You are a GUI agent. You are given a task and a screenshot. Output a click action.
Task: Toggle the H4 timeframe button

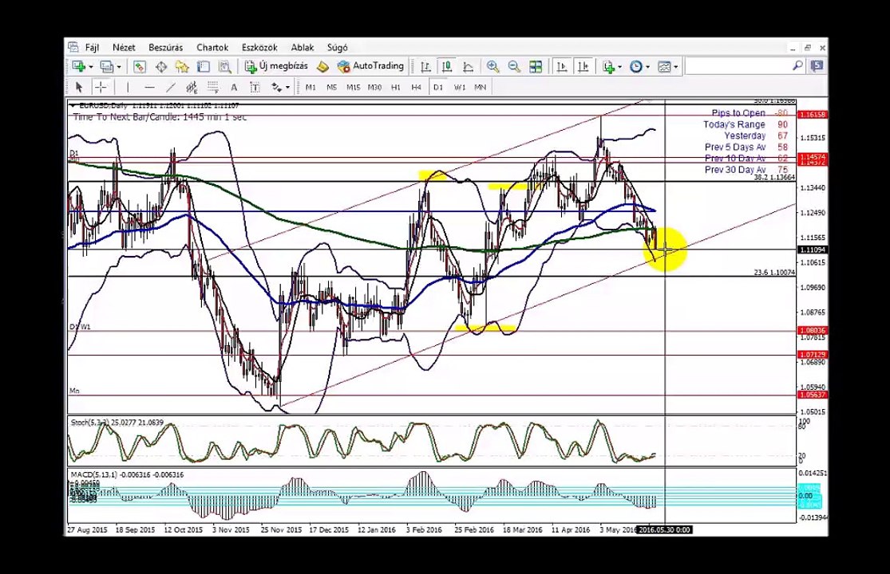coord(416,87)
